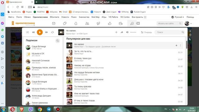Open Telegram in Opera sidebar
The image size is (199, 112).
tap(2, 37)
